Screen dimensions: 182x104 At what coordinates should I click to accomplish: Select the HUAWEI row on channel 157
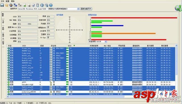pyautogui.click(x=91, y=89)
